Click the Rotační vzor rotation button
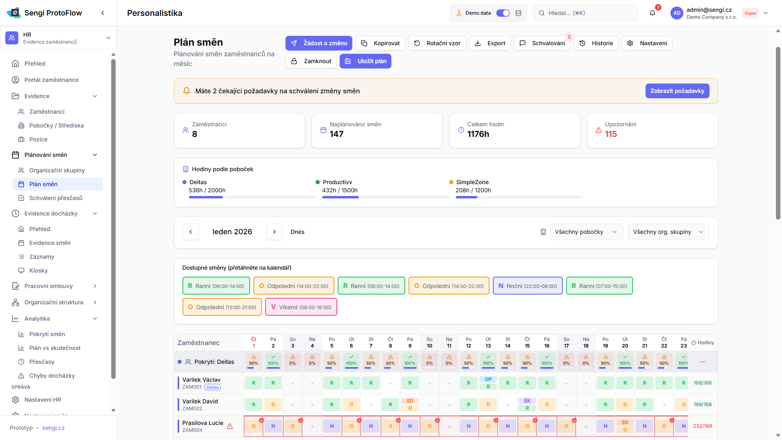The image size is (782, 440). pyautogui.click(x=437, y=43)
